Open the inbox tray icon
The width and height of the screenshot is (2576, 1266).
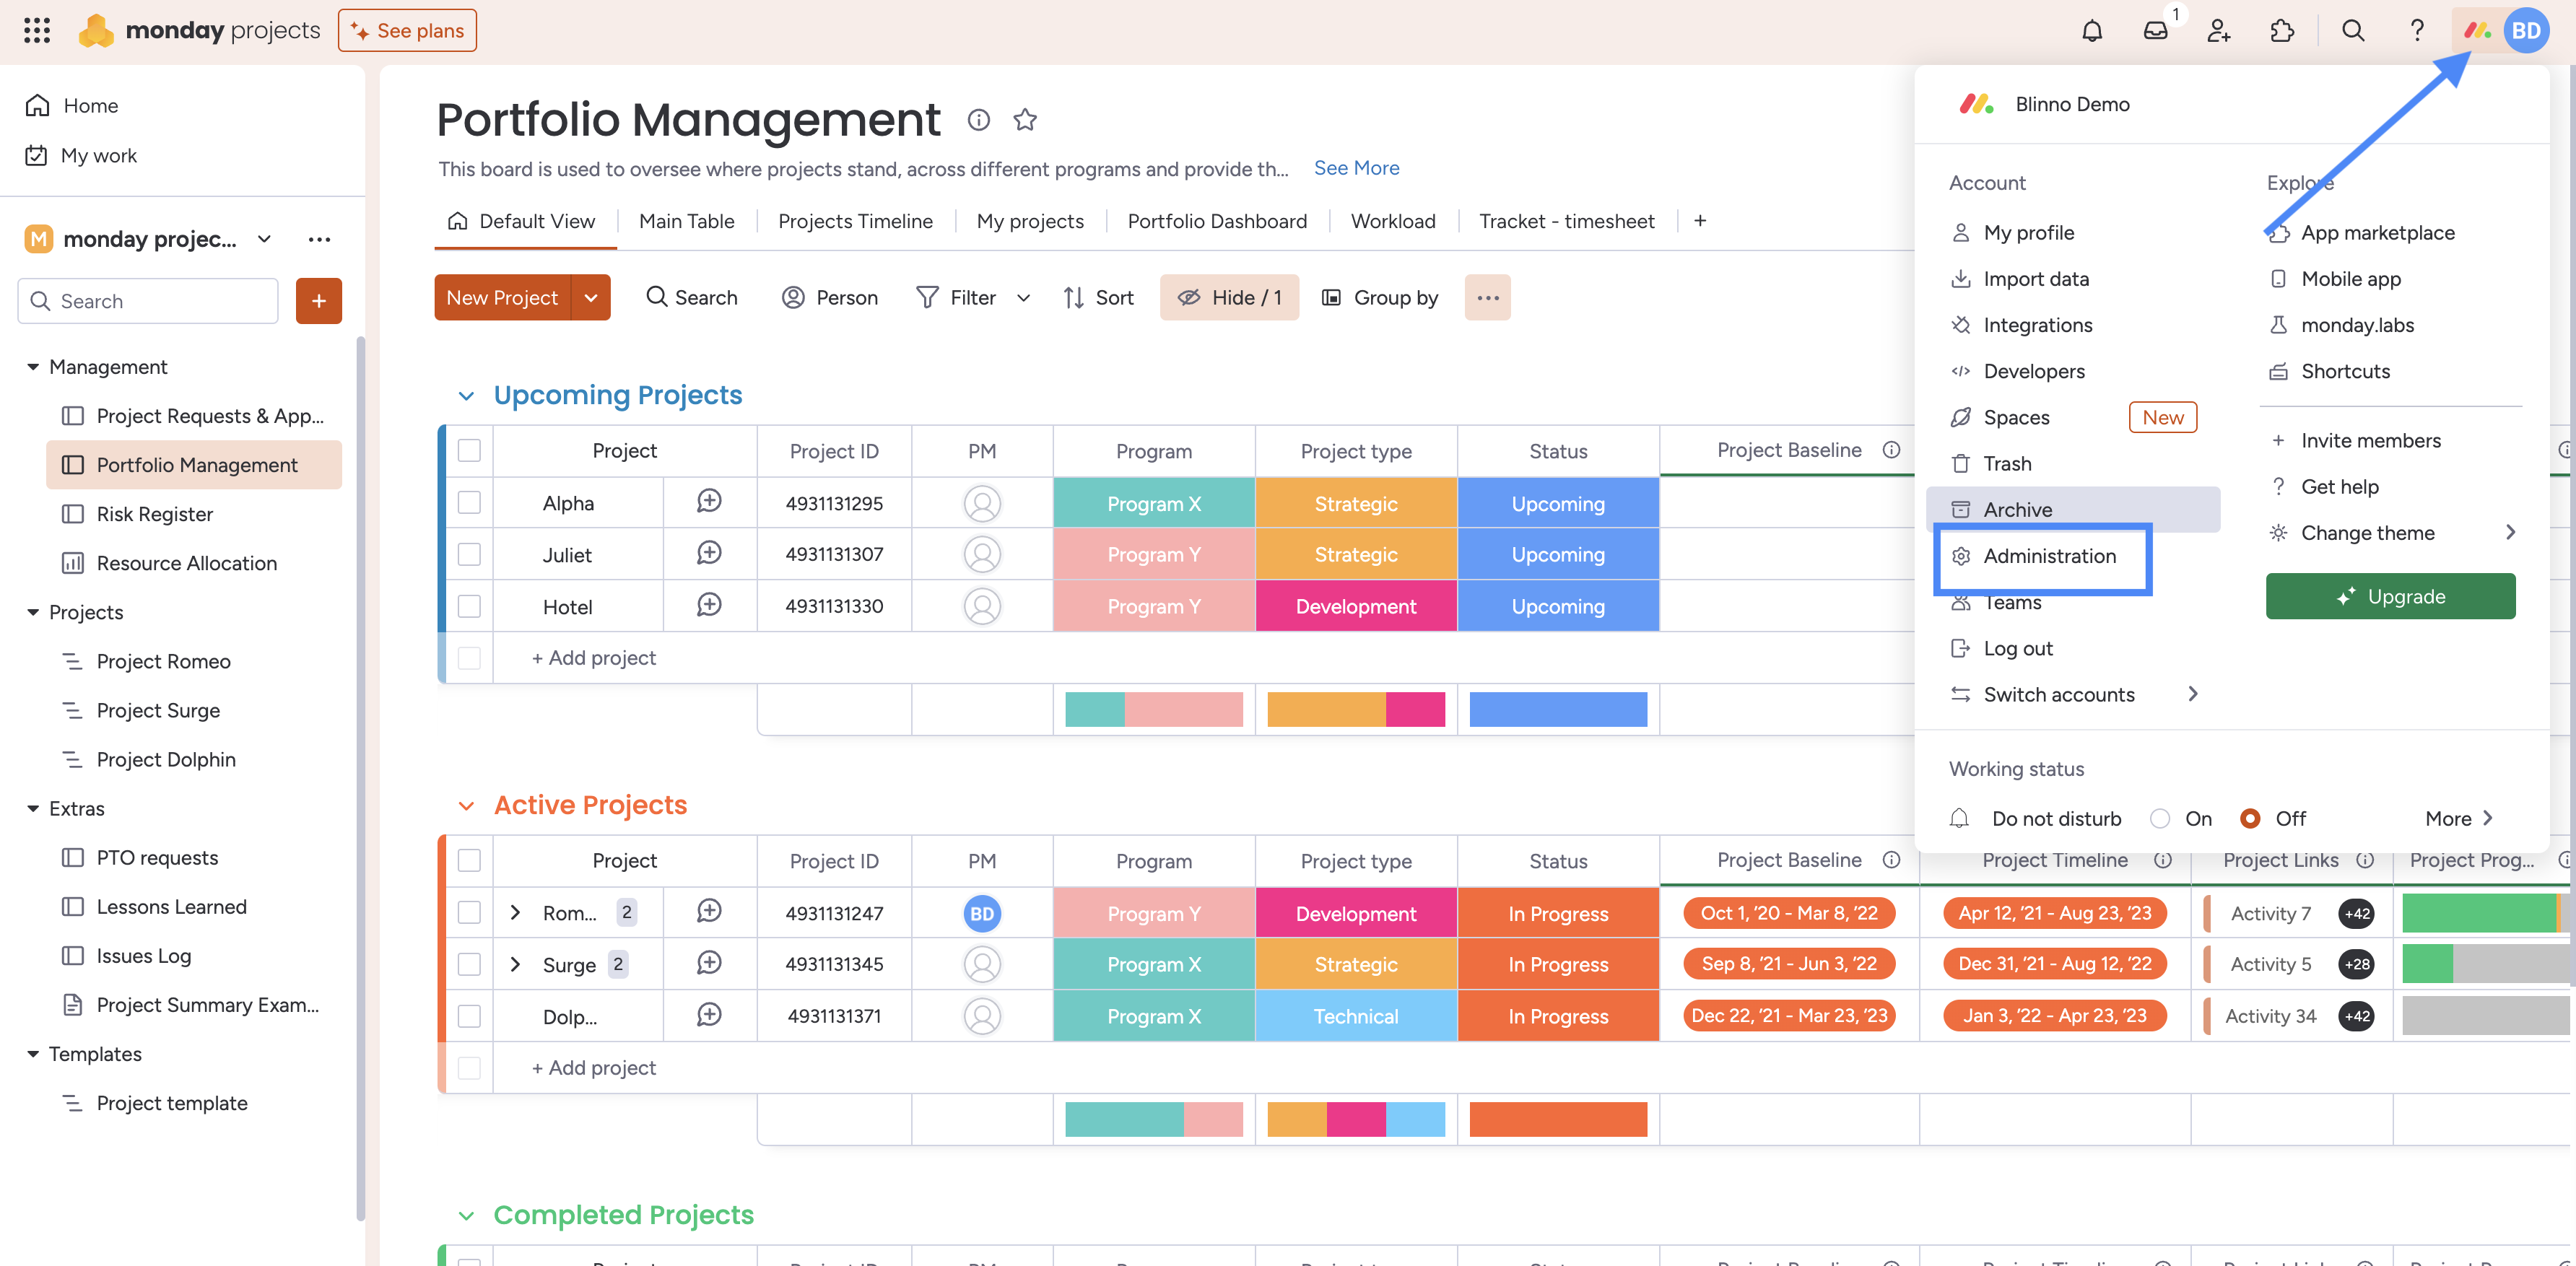(x=2155, y=30)
